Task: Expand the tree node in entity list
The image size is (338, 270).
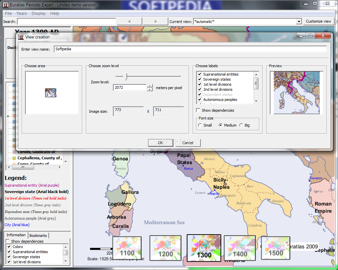Action: [8, 116]
